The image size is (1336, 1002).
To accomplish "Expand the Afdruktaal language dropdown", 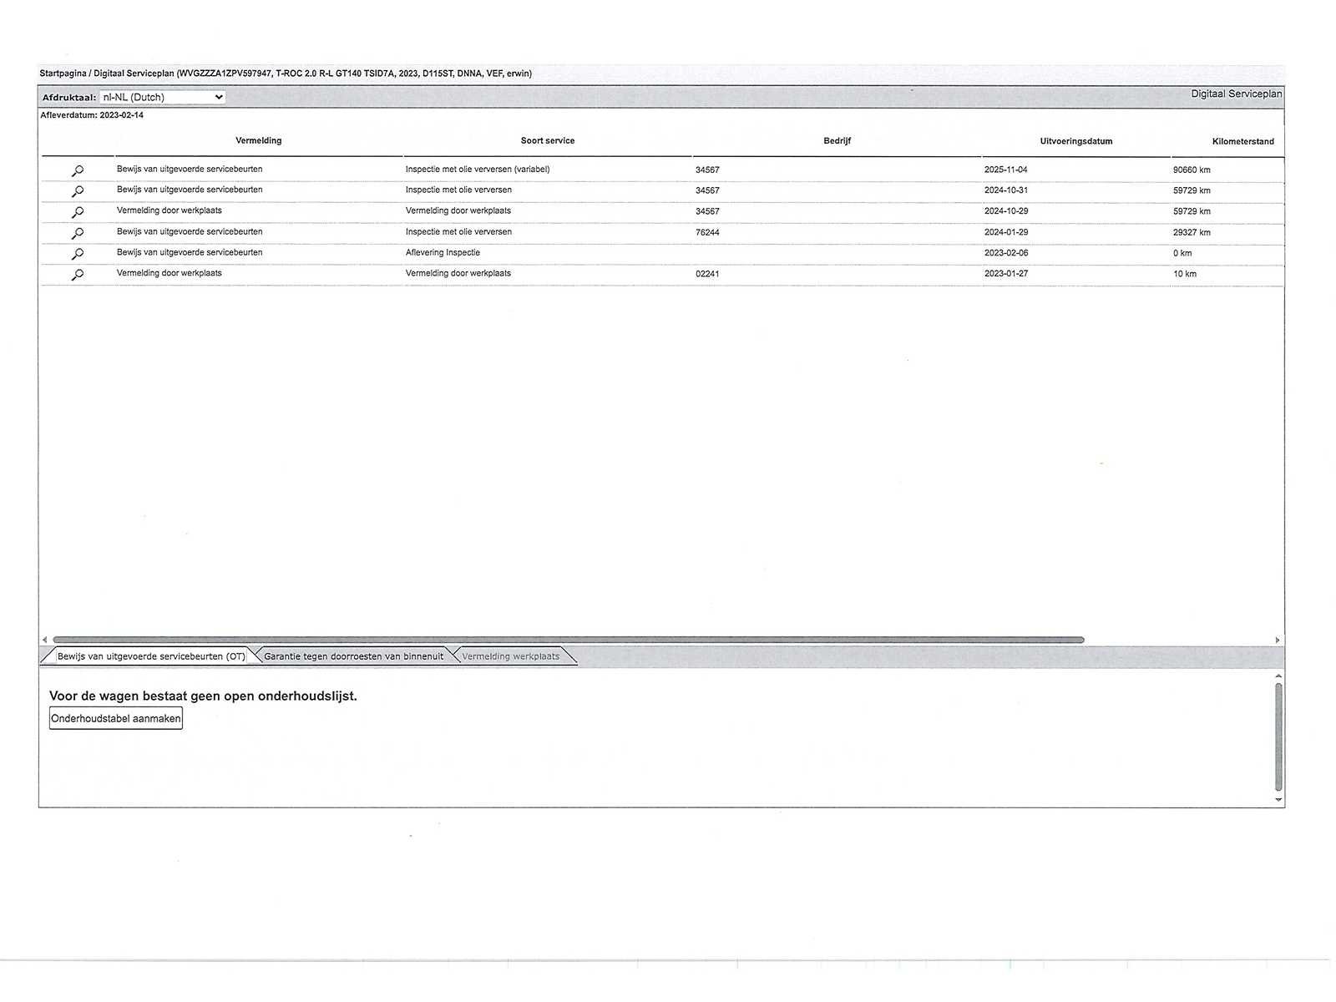I will (x=162, y=97).
